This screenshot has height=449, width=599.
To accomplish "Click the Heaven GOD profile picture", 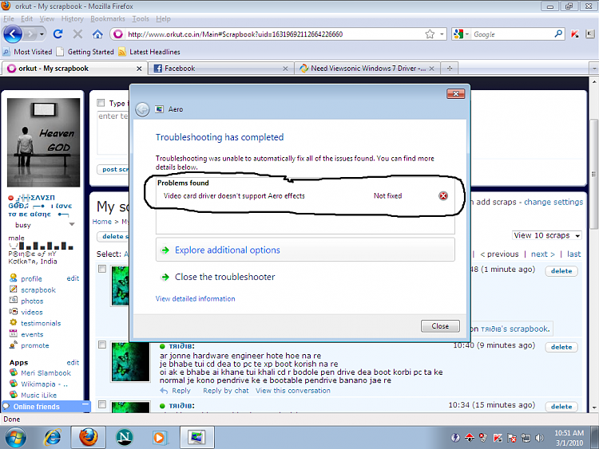I will point(44,143).
